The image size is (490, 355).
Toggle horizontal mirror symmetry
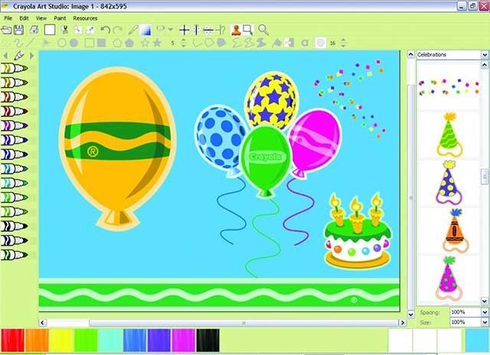(x=208, y=30)
